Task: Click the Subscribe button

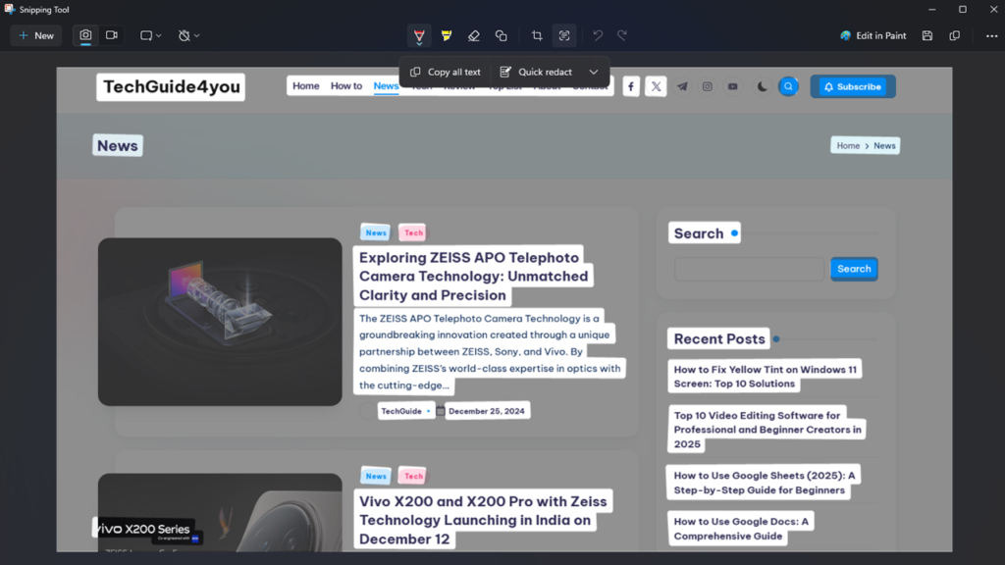Action: (853, 86)
